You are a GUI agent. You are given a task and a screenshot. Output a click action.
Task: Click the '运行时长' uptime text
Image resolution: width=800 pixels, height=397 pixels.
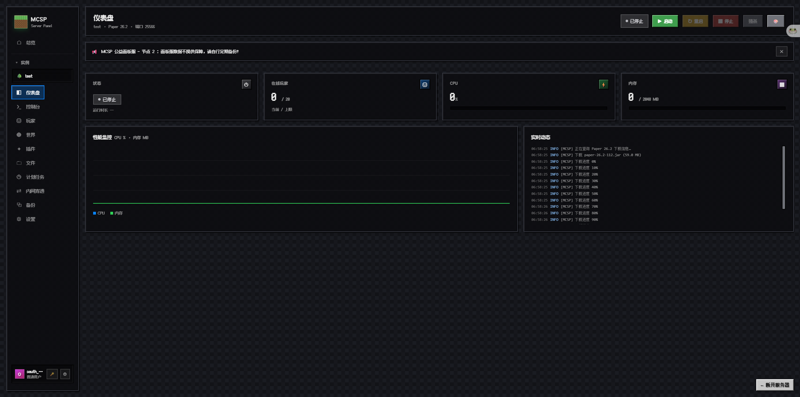103,110
